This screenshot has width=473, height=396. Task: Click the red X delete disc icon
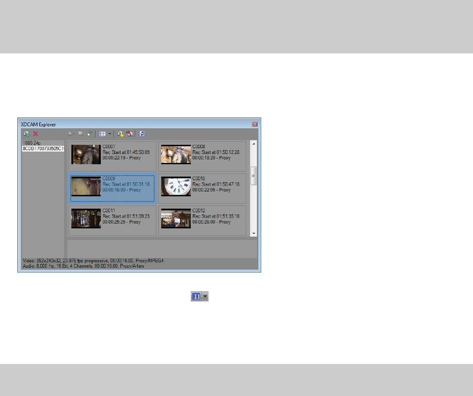(x=35, y=134)
